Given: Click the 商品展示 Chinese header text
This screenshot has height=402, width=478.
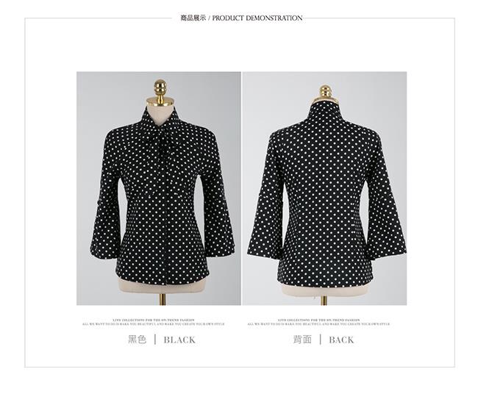Looking at the screenshot, I should (x=193, y=18).
